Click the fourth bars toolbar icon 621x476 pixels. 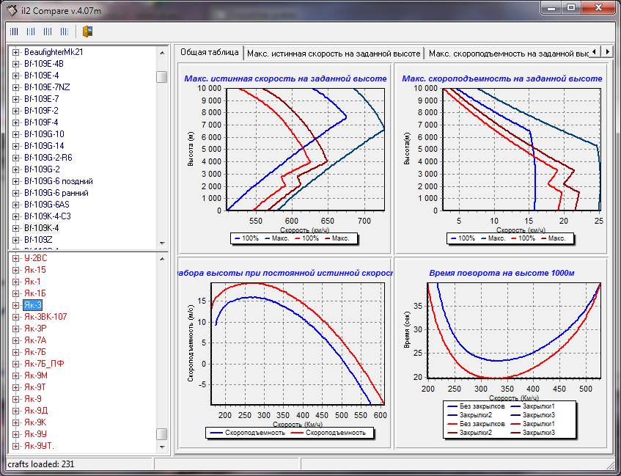coord(65,32)
